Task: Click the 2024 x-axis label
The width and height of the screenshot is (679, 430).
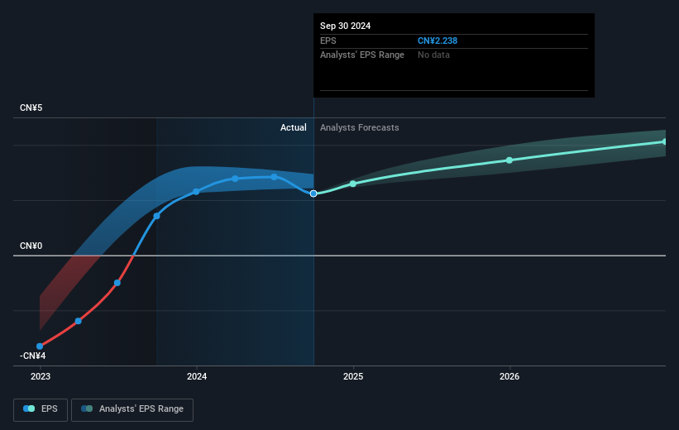Action: point(197,377)
